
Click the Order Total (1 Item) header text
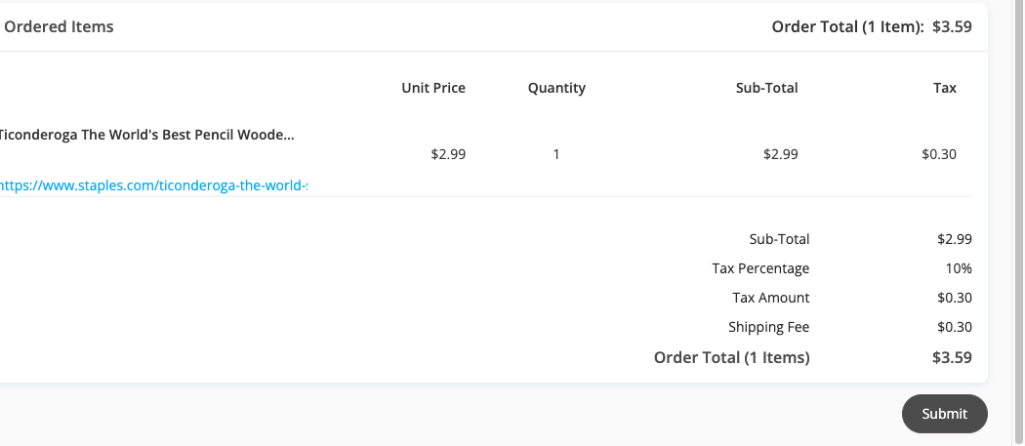[x=848, y=26]
